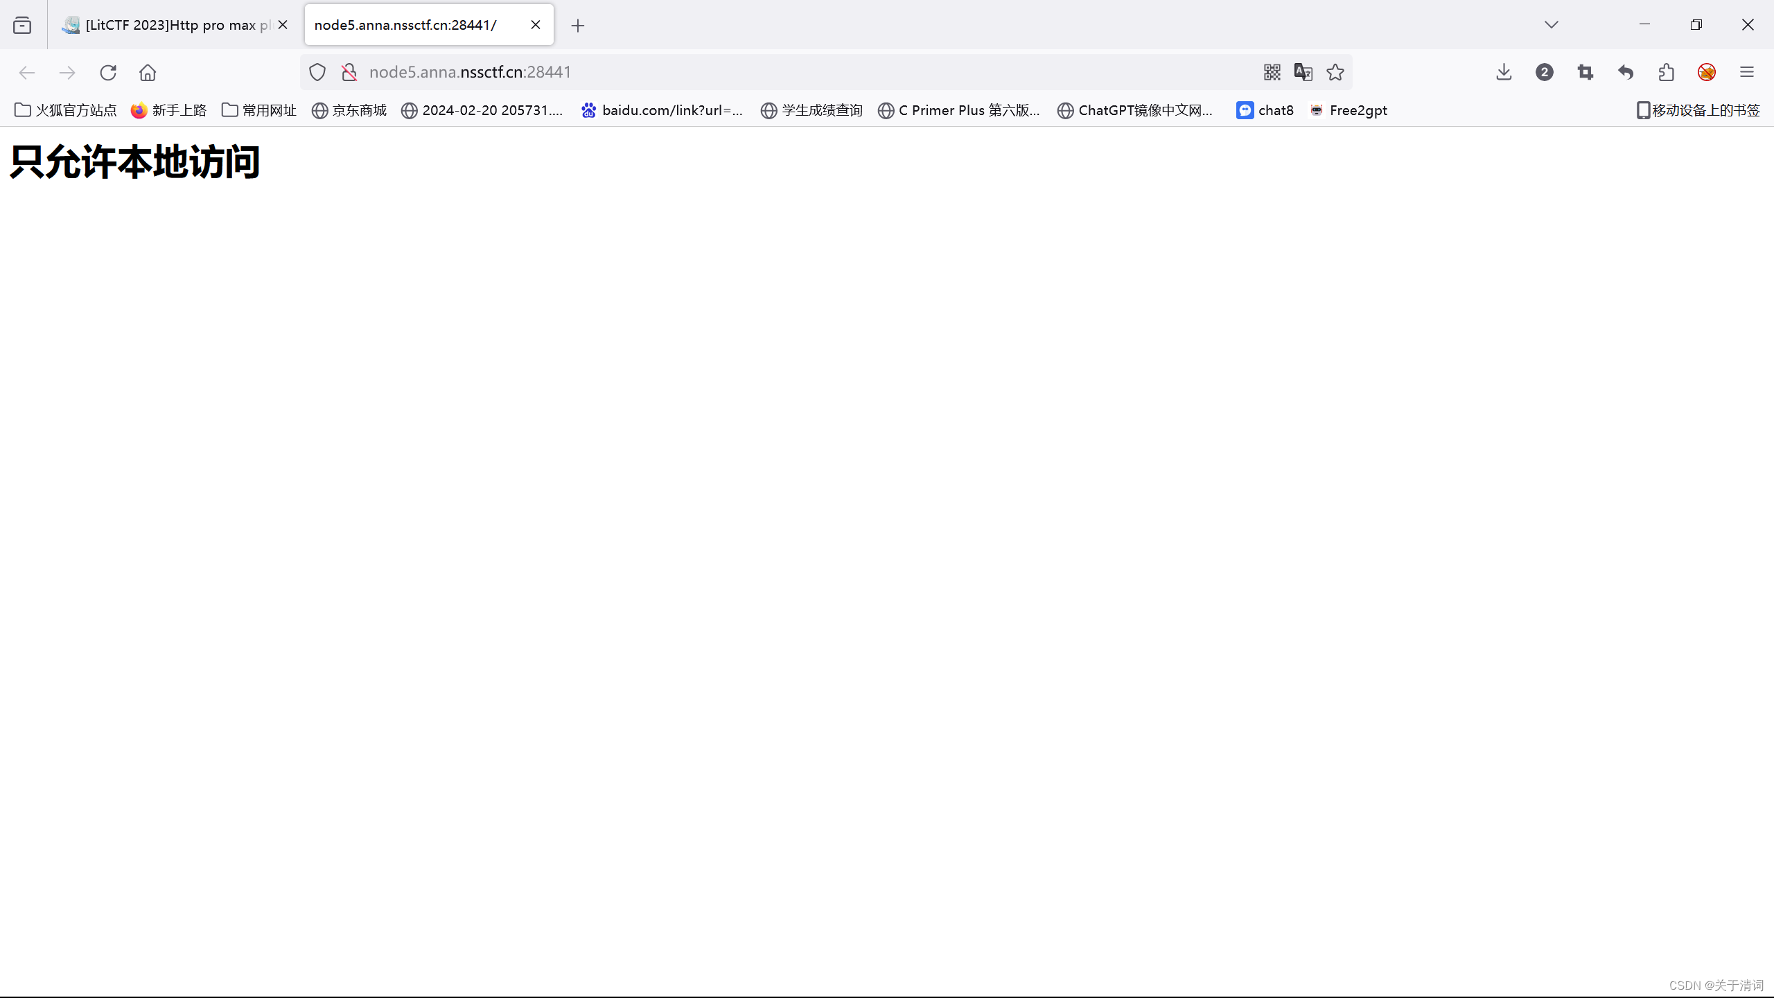Image resolution: width=1774 pixels, height=998 pixels.
Task: Bookmark this page with the star
Action: pyautogui.click(x=1335, y=72)
